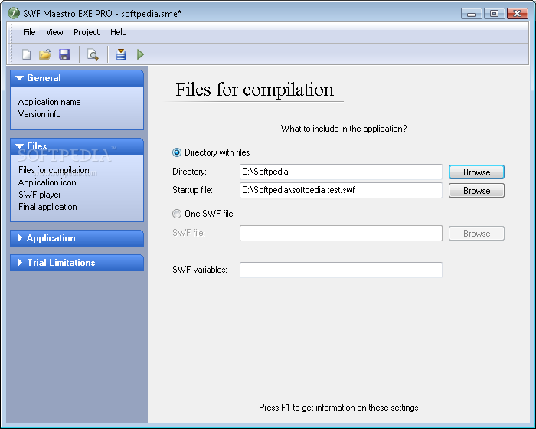Browse for the Directory path
The image size is (536, 429).
476,172
